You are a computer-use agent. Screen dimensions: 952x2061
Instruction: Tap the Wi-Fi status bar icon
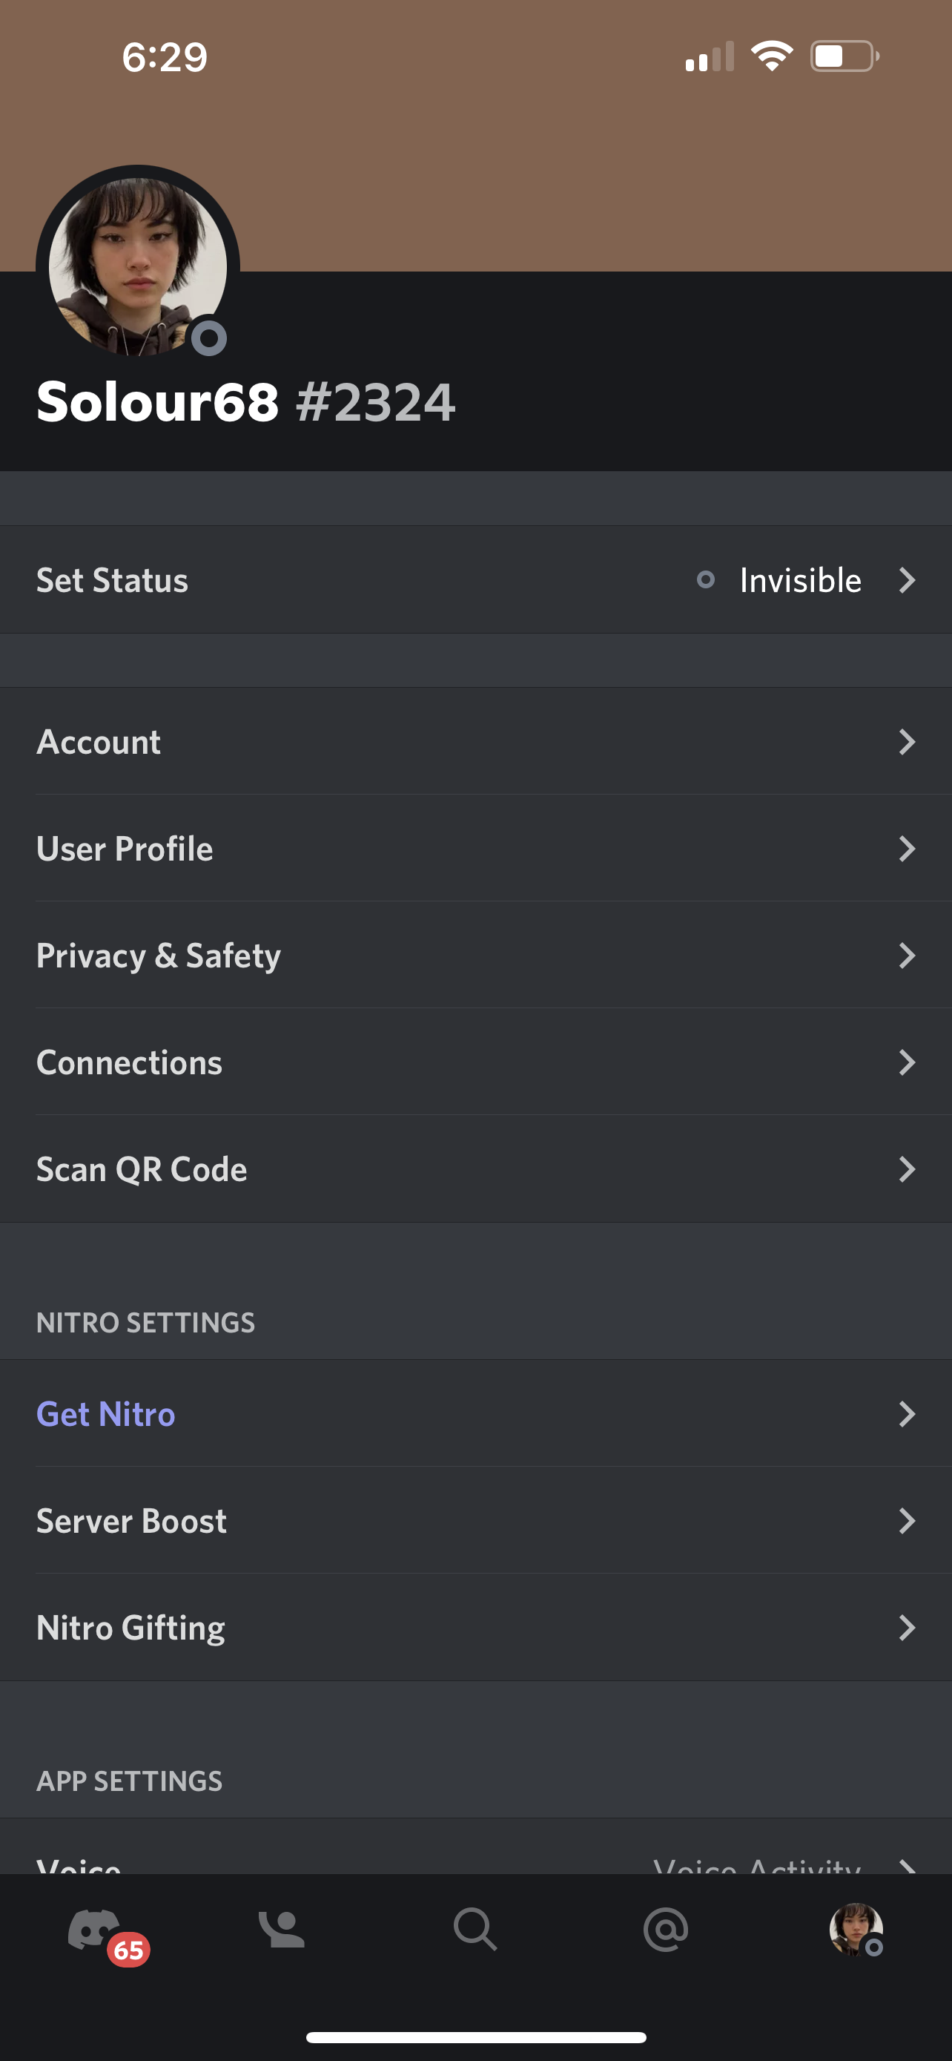click(771, 56)
